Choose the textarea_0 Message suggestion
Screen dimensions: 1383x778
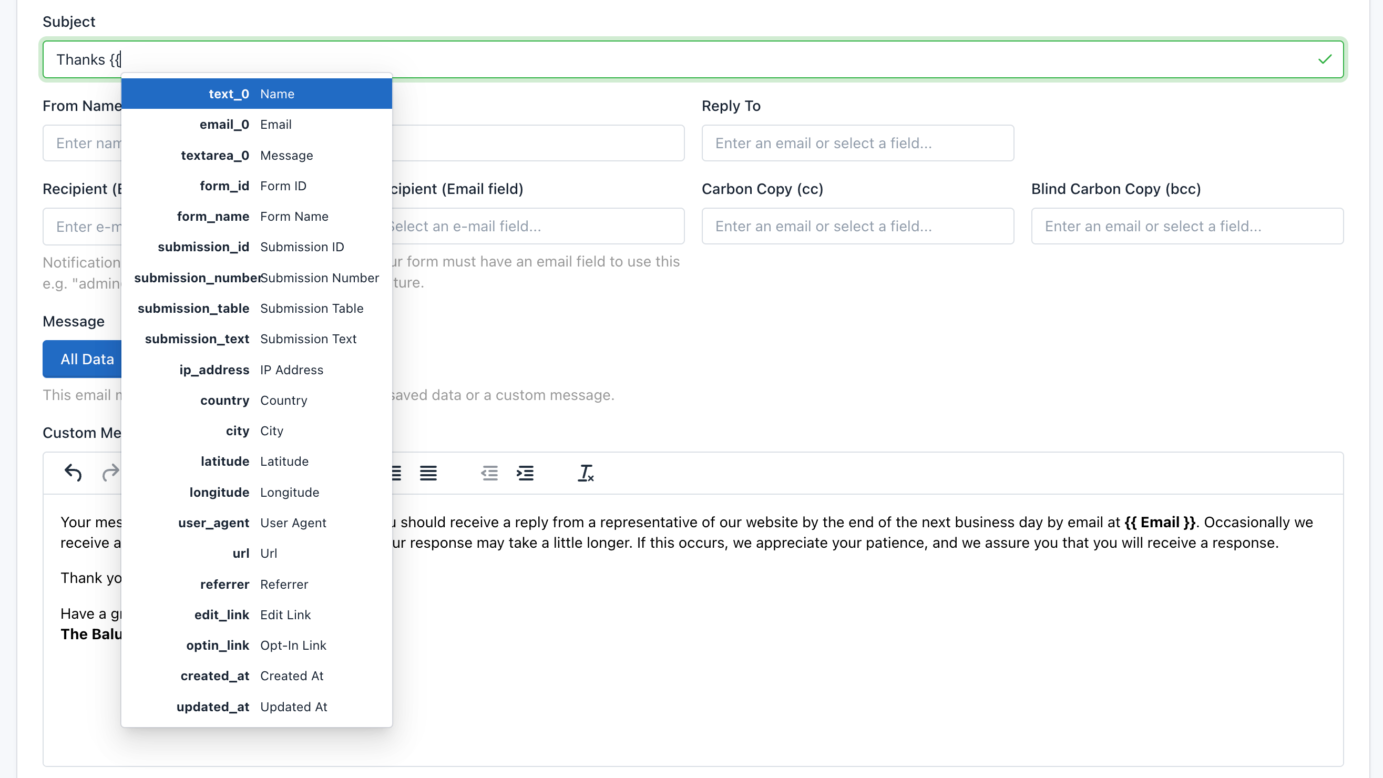click(257, 155)
